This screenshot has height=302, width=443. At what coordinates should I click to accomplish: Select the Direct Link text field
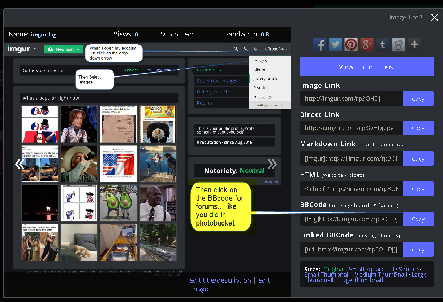point(351,128)
